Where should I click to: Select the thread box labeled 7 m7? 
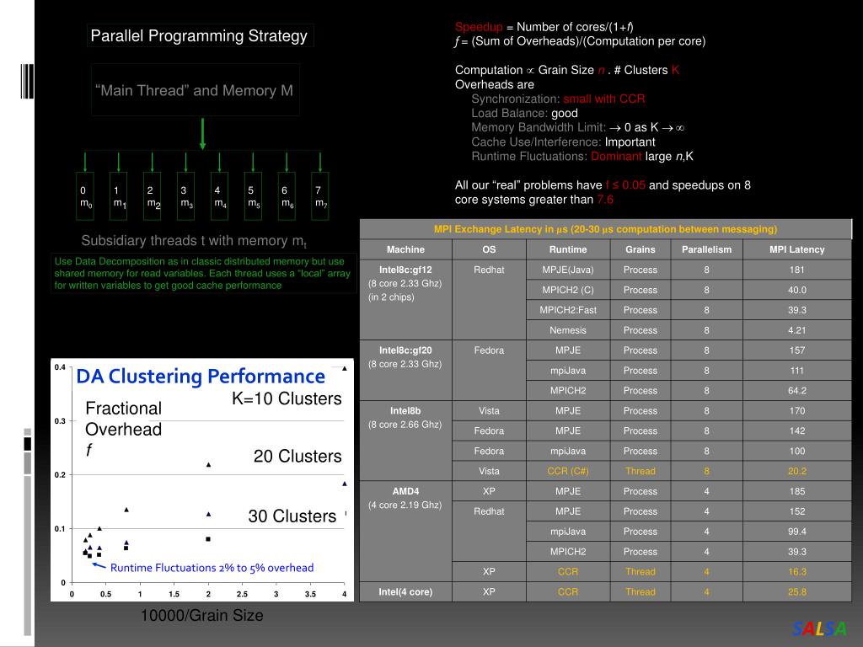pyautogui.click(x=320, y=196)
